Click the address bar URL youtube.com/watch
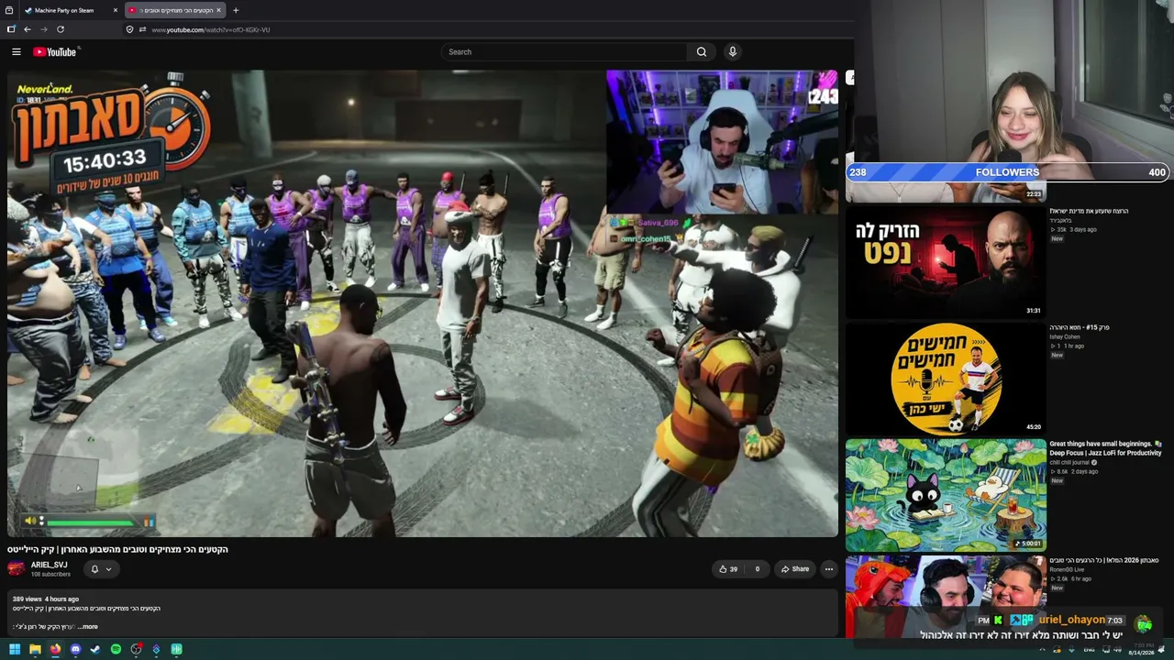 coord(210,30)
